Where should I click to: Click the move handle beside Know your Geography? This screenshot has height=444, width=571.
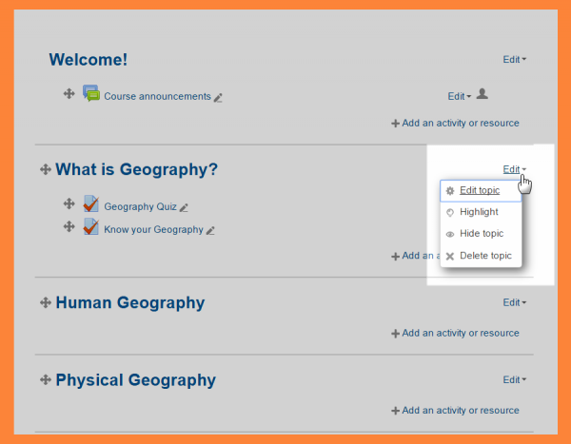(69, 226)
